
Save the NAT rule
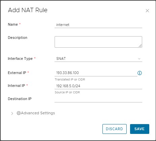pos(139,129)
